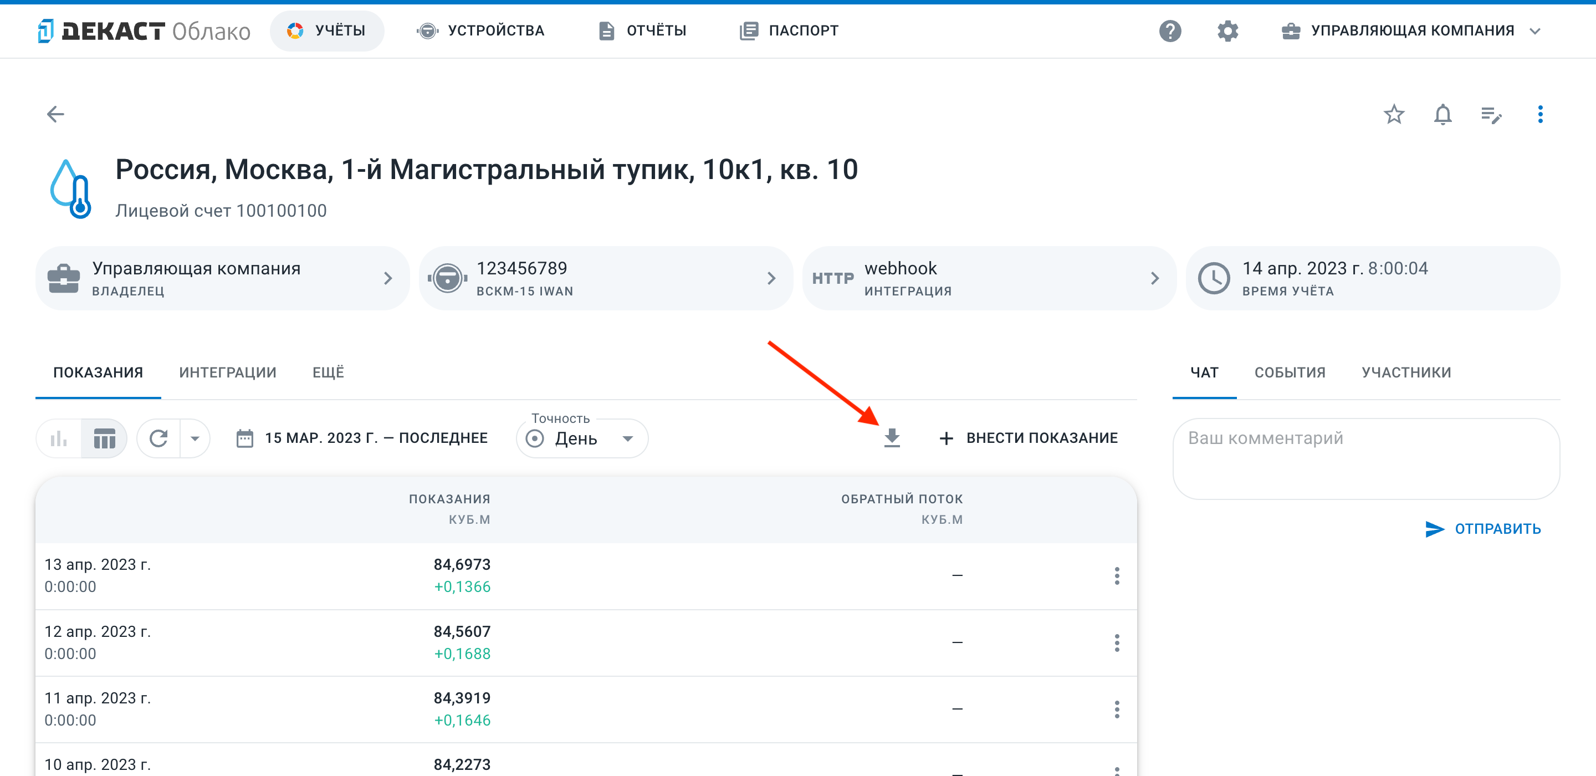
Task: Download readings with the download icon
Action: pos(892,437)
